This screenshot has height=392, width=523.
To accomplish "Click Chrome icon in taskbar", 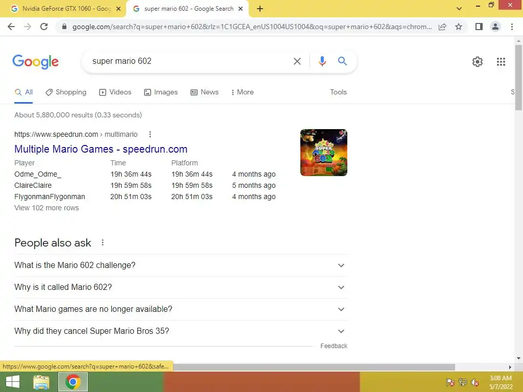I will pyautogui.click(x=73, y=382).
